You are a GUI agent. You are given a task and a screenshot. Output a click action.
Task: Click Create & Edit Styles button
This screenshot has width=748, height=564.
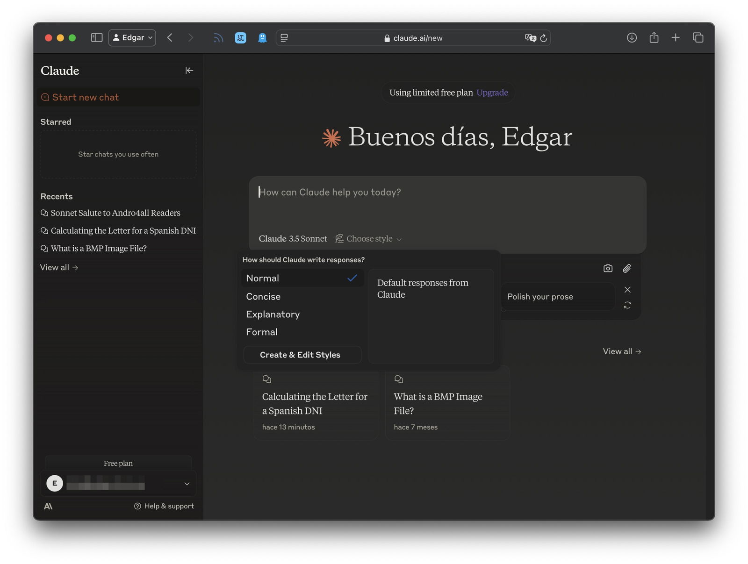click(302, 355)
